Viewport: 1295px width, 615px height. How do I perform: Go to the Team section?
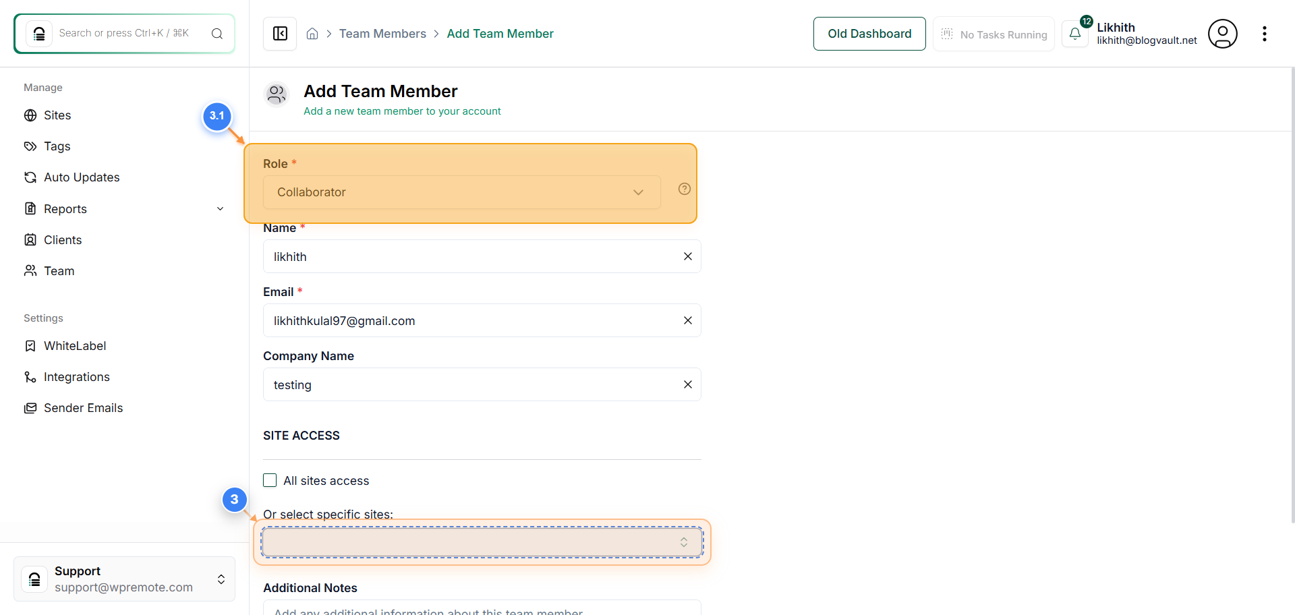[59, 270]
